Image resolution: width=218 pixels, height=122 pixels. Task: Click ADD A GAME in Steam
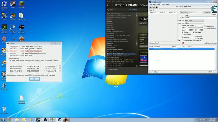[x=113, y=69]
